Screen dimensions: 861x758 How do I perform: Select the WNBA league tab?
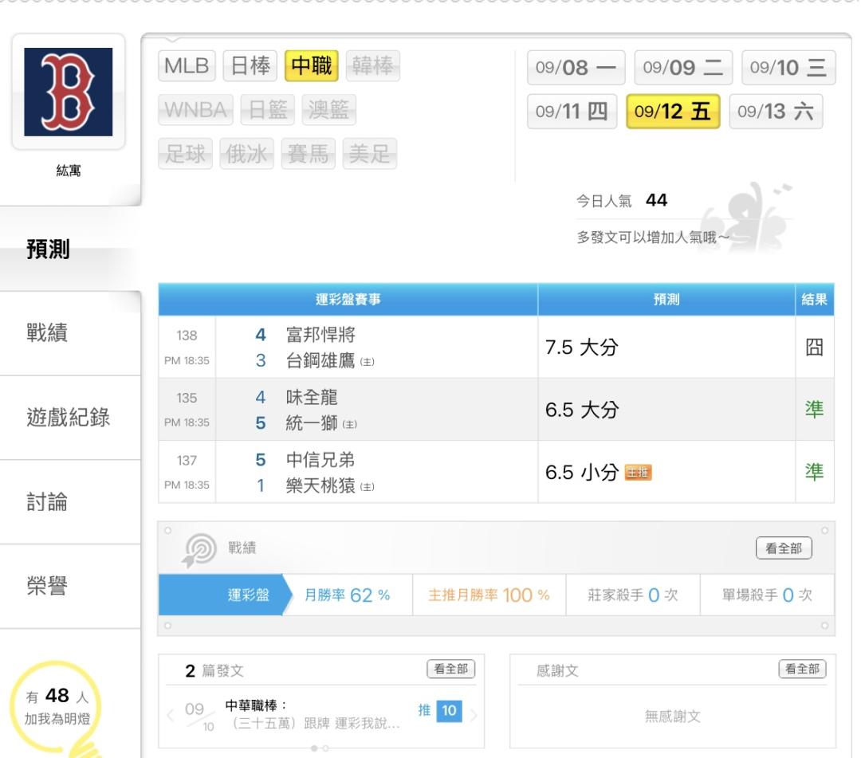[196, 110]
